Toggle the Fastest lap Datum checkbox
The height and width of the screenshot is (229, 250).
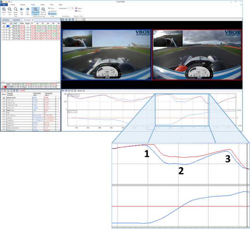(25, 87)
